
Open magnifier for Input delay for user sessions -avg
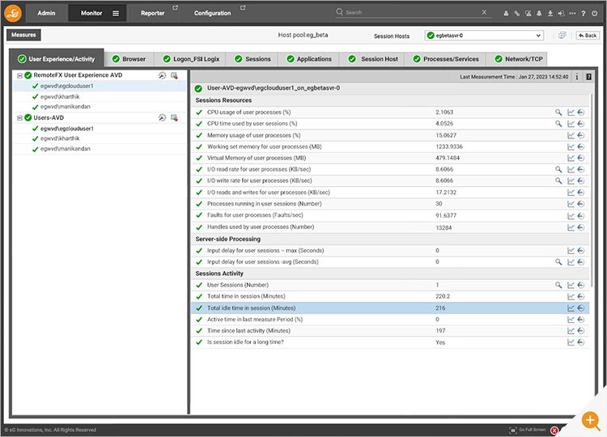(558, 262)
